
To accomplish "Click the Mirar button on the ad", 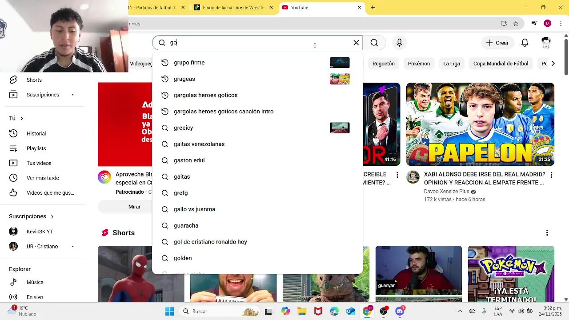I will pos(134,207).
